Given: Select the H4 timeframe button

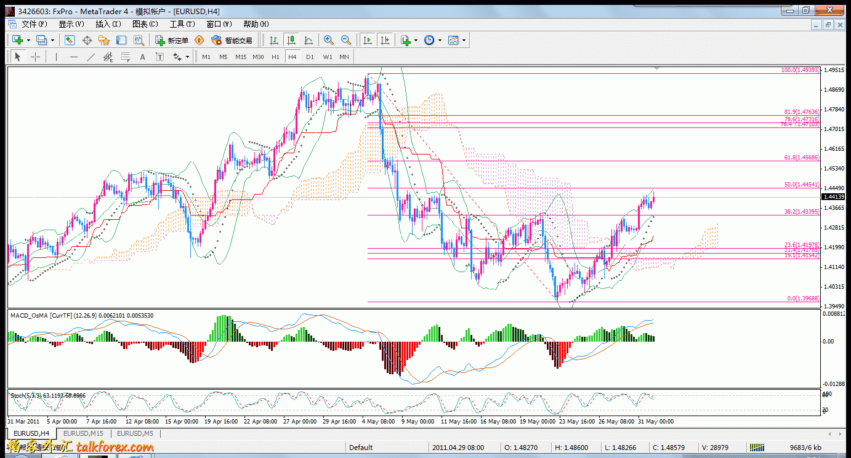Looking at the screenshot, I should click(292, 57).
